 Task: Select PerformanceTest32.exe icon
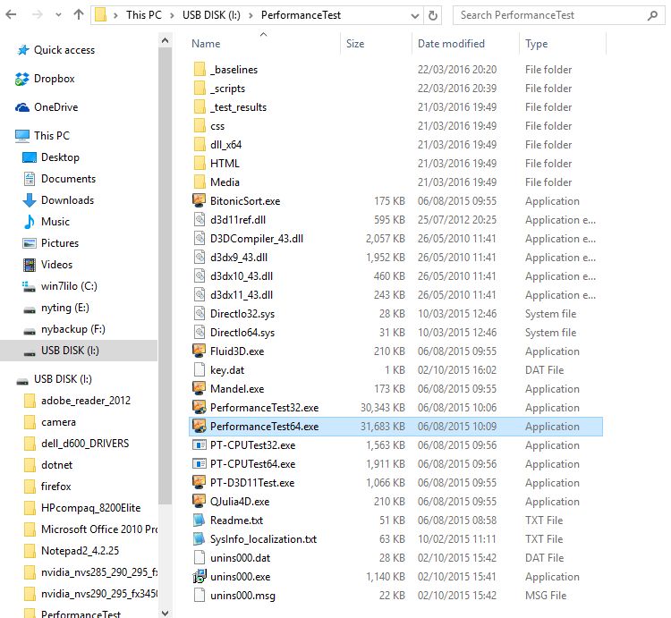[200, 407]
